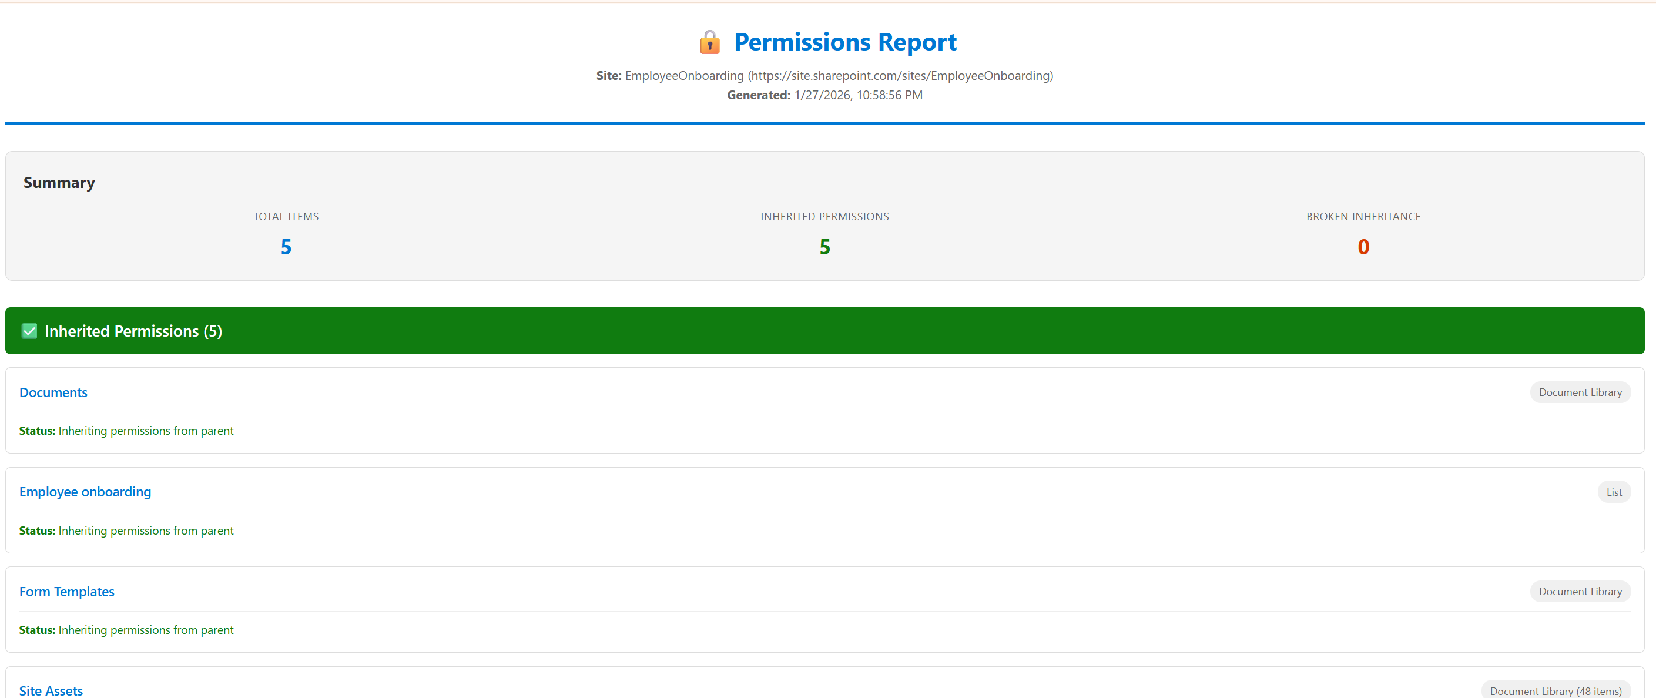Select the List badge beside Employee onboarding

(x=1614, y=492)
